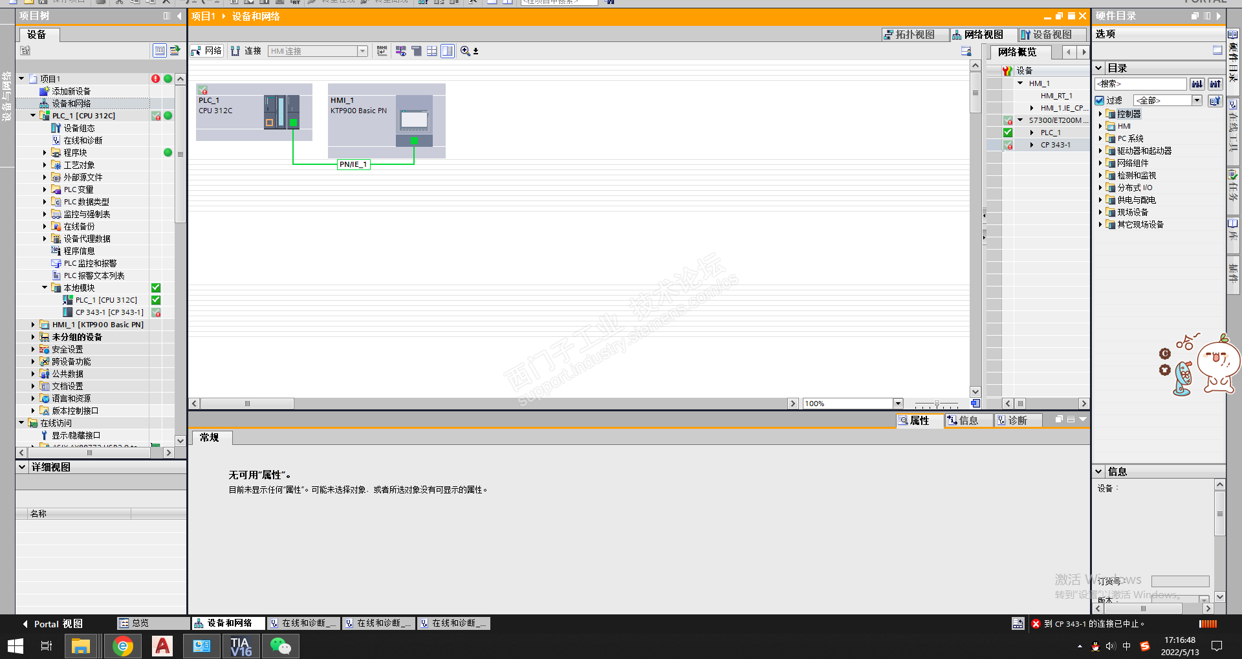Click the overview toggle icon above 网络概览
1242x659 pixels.
click(966, 52)
